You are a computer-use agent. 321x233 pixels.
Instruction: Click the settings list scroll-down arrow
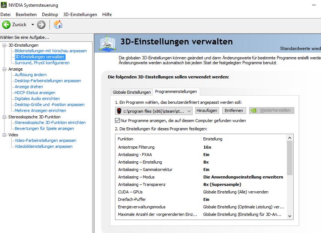(290, 216)
